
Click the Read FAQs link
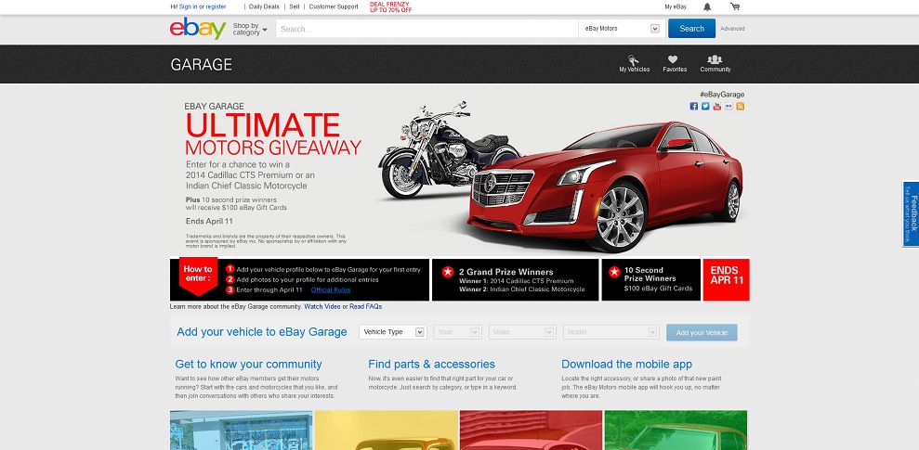tap(366, 306)
